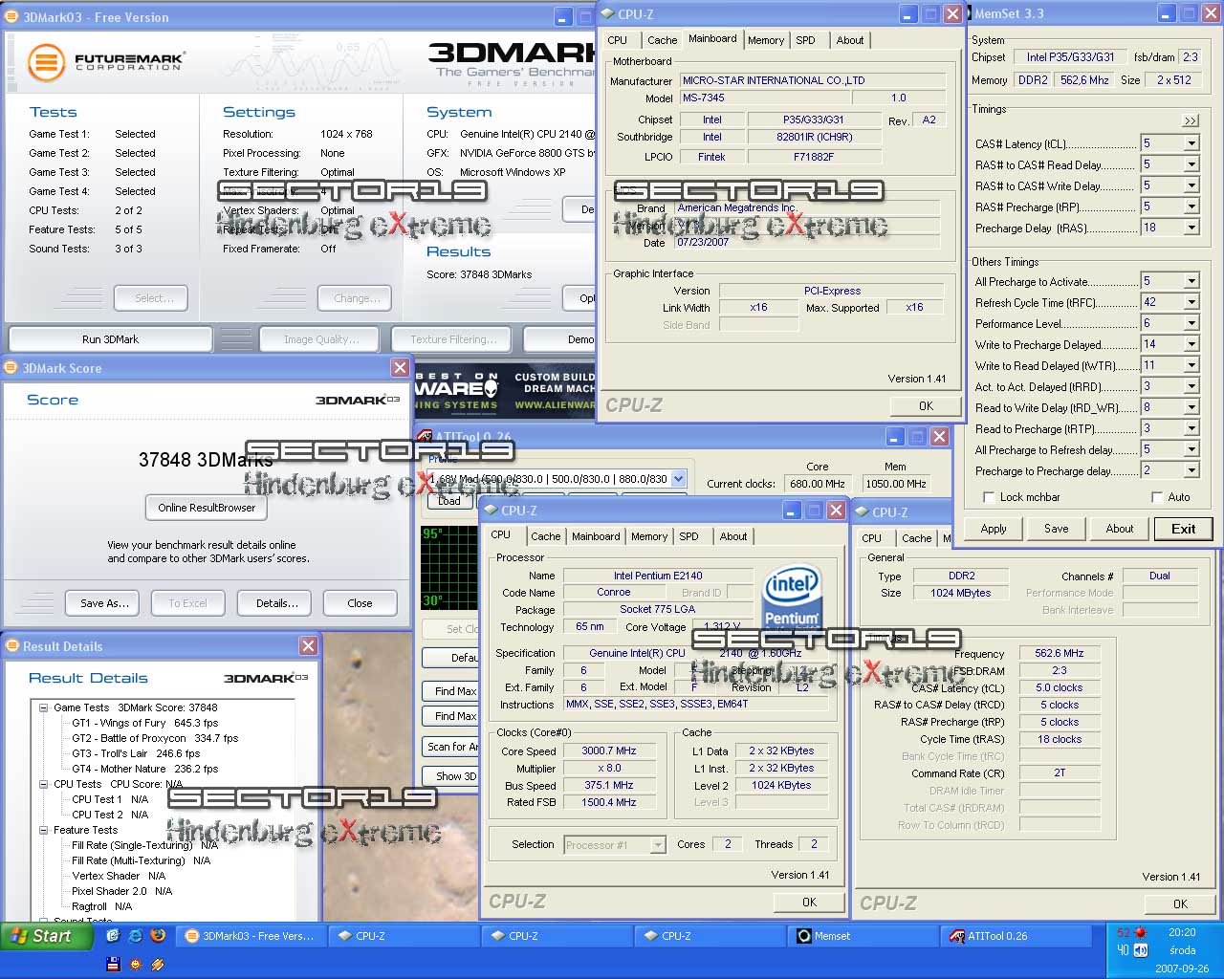Open CPU tab in the CPU-Z DDR2 memory window
The image size is (1224, 979).
[872, 538]
